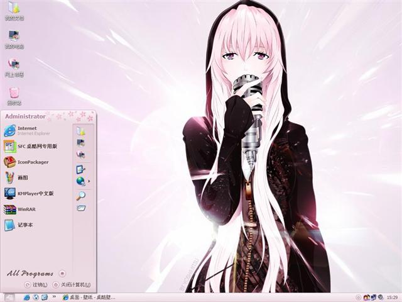
Task: Expand All Programs list
Action: (30, 273)
